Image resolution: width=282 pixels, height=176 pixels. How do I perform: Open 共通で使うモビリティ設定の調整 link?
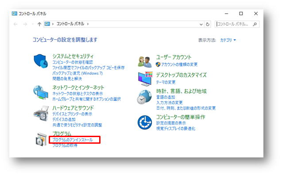(77, 125)
